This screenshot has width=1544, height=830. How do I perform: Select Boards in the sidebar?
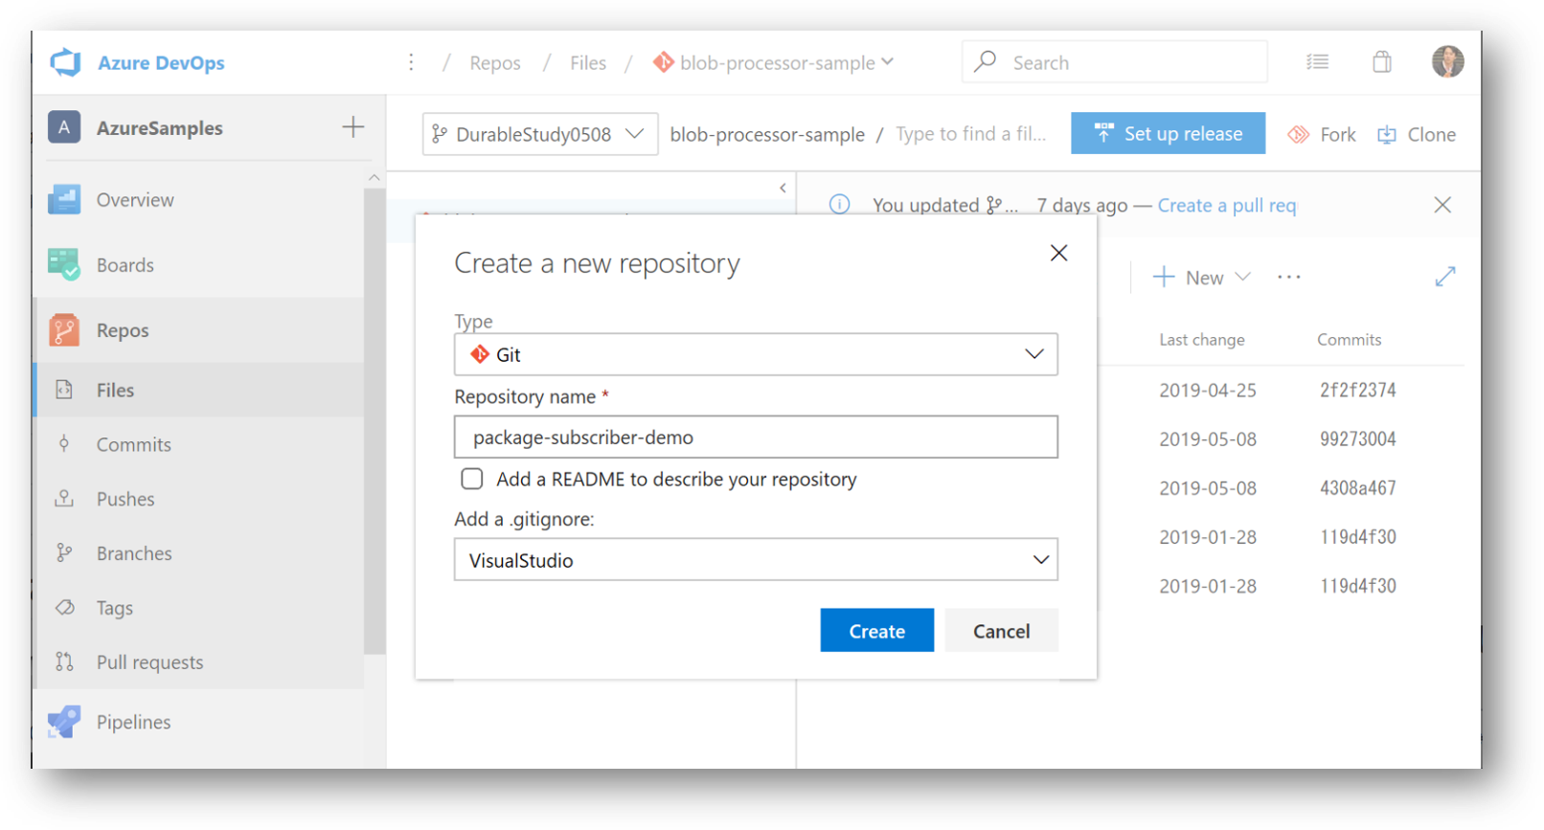click(x=125, y=264)
